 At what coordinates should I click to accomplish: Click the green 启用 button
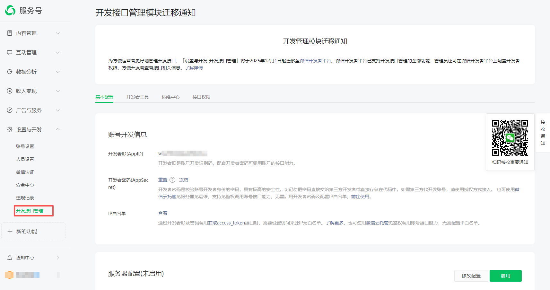pos(505,276)
